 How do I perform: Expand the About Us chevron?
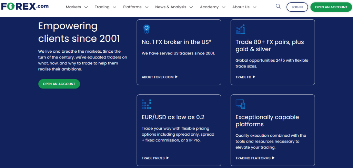click(255, 7)
